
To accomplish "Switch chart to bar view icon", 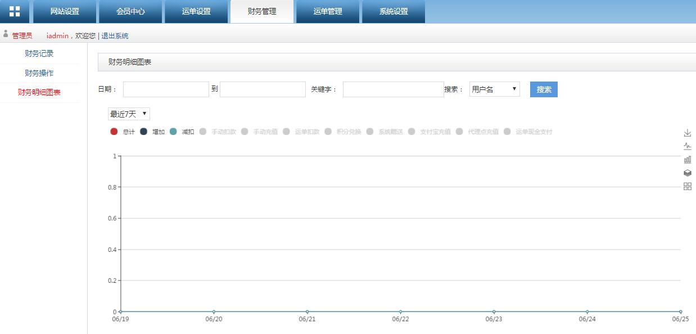I will click(687, 160).
